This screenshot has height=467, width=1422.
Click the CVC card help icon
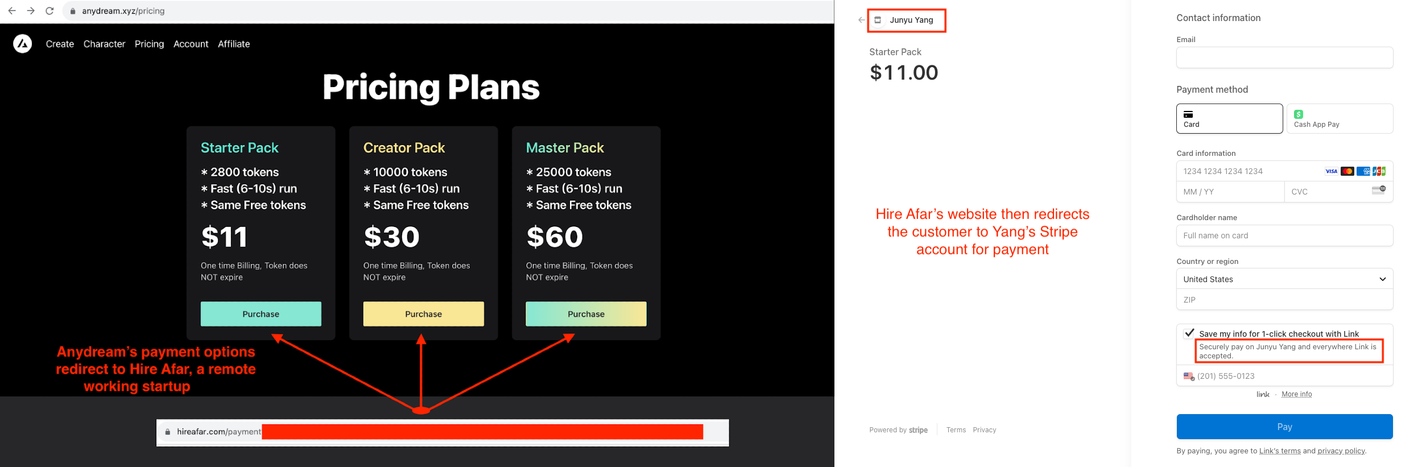click(x=1379, y=190)
